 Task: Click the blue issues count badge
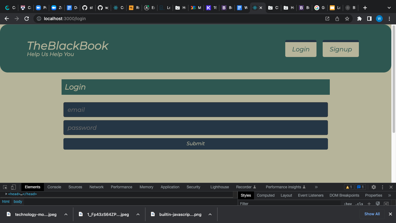tap(360, 187)
